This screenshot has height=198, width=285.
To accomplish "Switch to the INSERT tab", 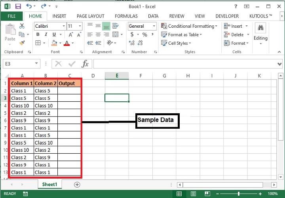I will pyautogui.click(x=59, y=16).
